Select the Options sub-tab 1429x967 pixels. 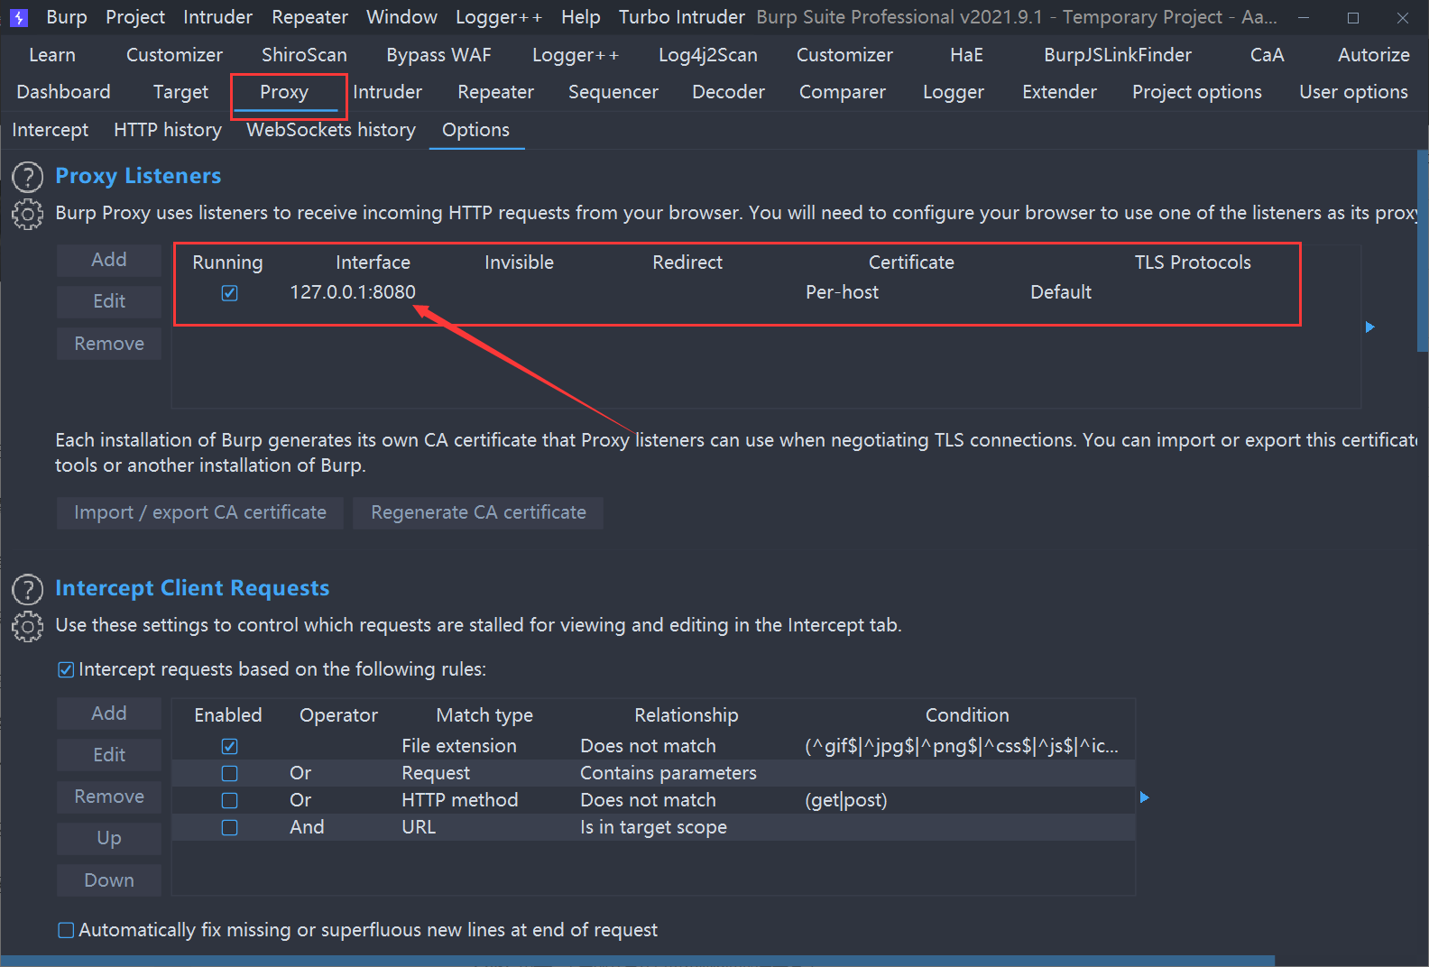click(x=475, y=130)
